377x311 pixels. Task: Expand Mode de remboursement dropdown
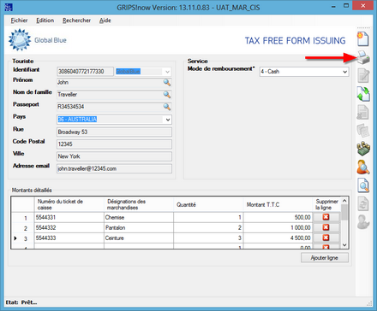(344, 72)
